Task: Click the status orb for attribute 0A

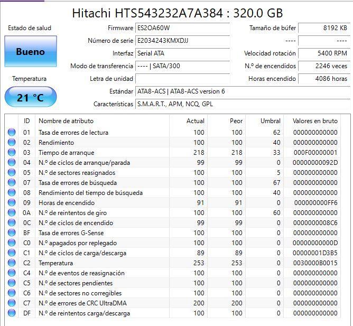Action: point(12,212)
